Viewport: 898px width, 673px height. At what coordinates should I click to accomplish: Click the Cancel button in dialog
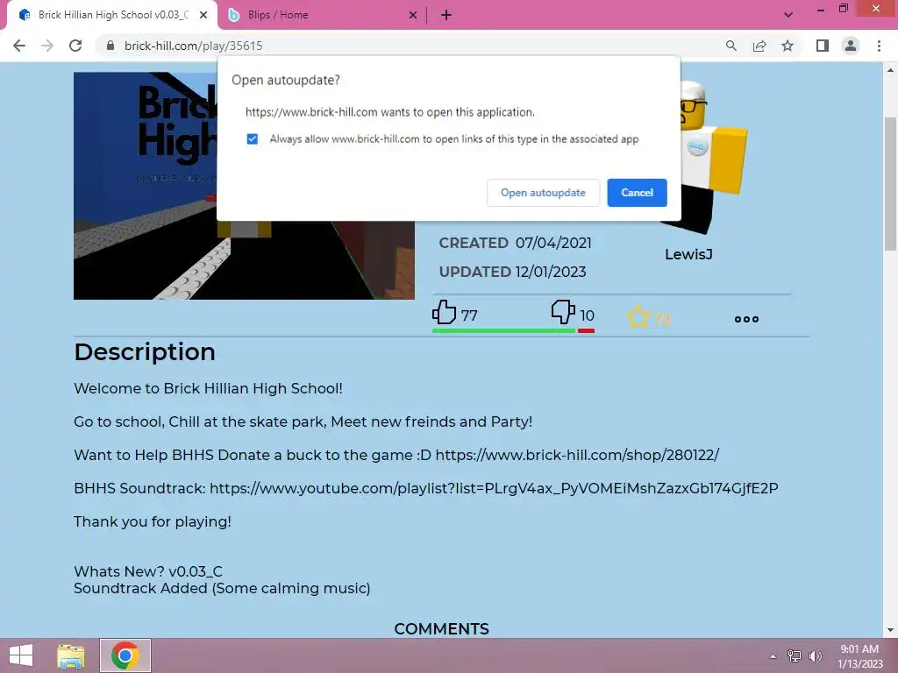click(637, 193)
